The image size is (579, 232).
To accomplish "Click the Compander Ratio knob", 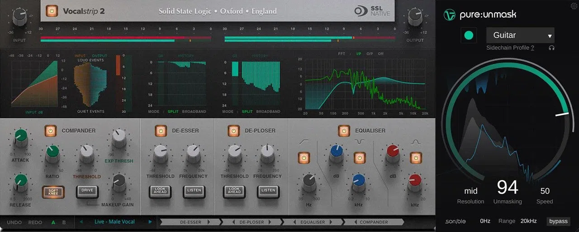I will click(52, 154).
